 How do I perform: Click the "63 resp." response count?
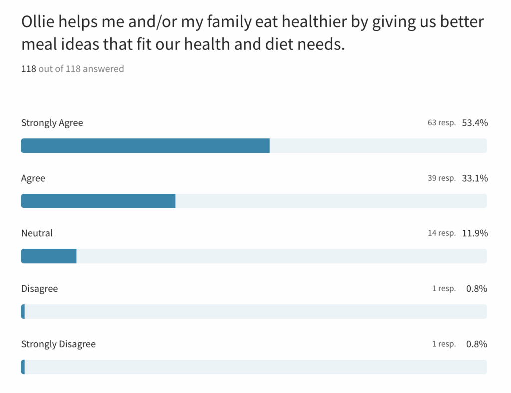(x=441, y=123)
